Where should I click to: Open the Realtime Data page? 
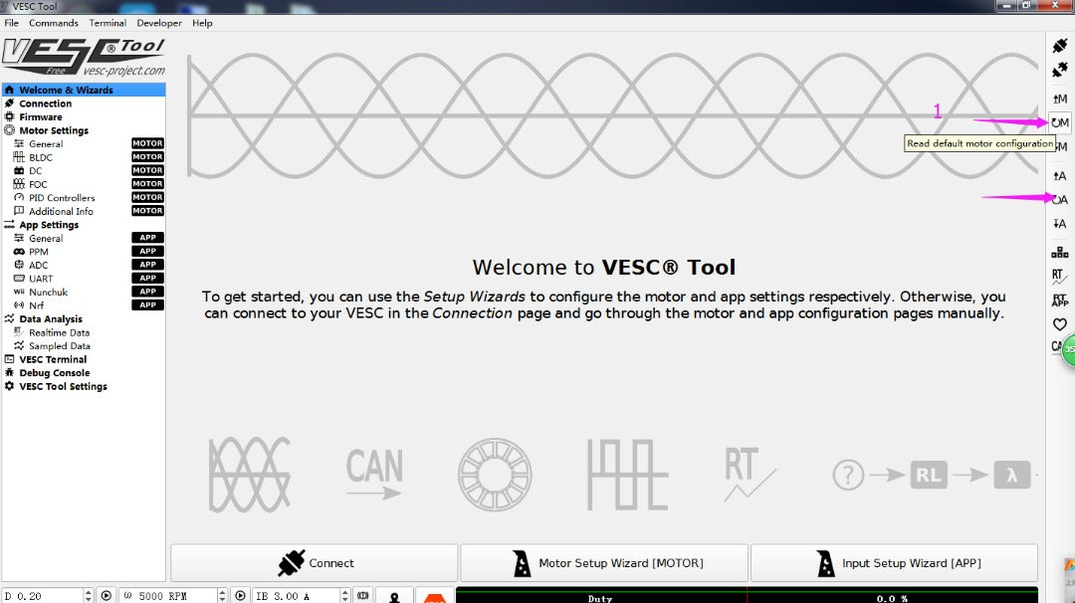tap(84, 332)
